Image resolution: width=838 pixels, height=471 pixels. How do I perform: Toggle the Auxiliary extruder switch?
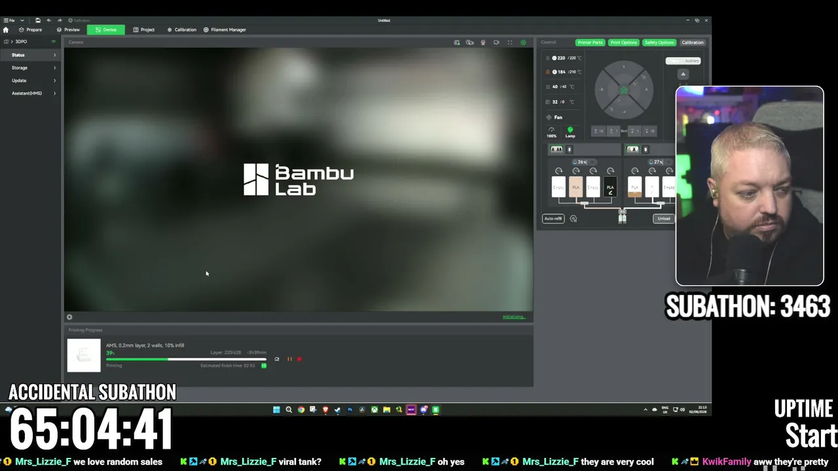click(683, 61)
